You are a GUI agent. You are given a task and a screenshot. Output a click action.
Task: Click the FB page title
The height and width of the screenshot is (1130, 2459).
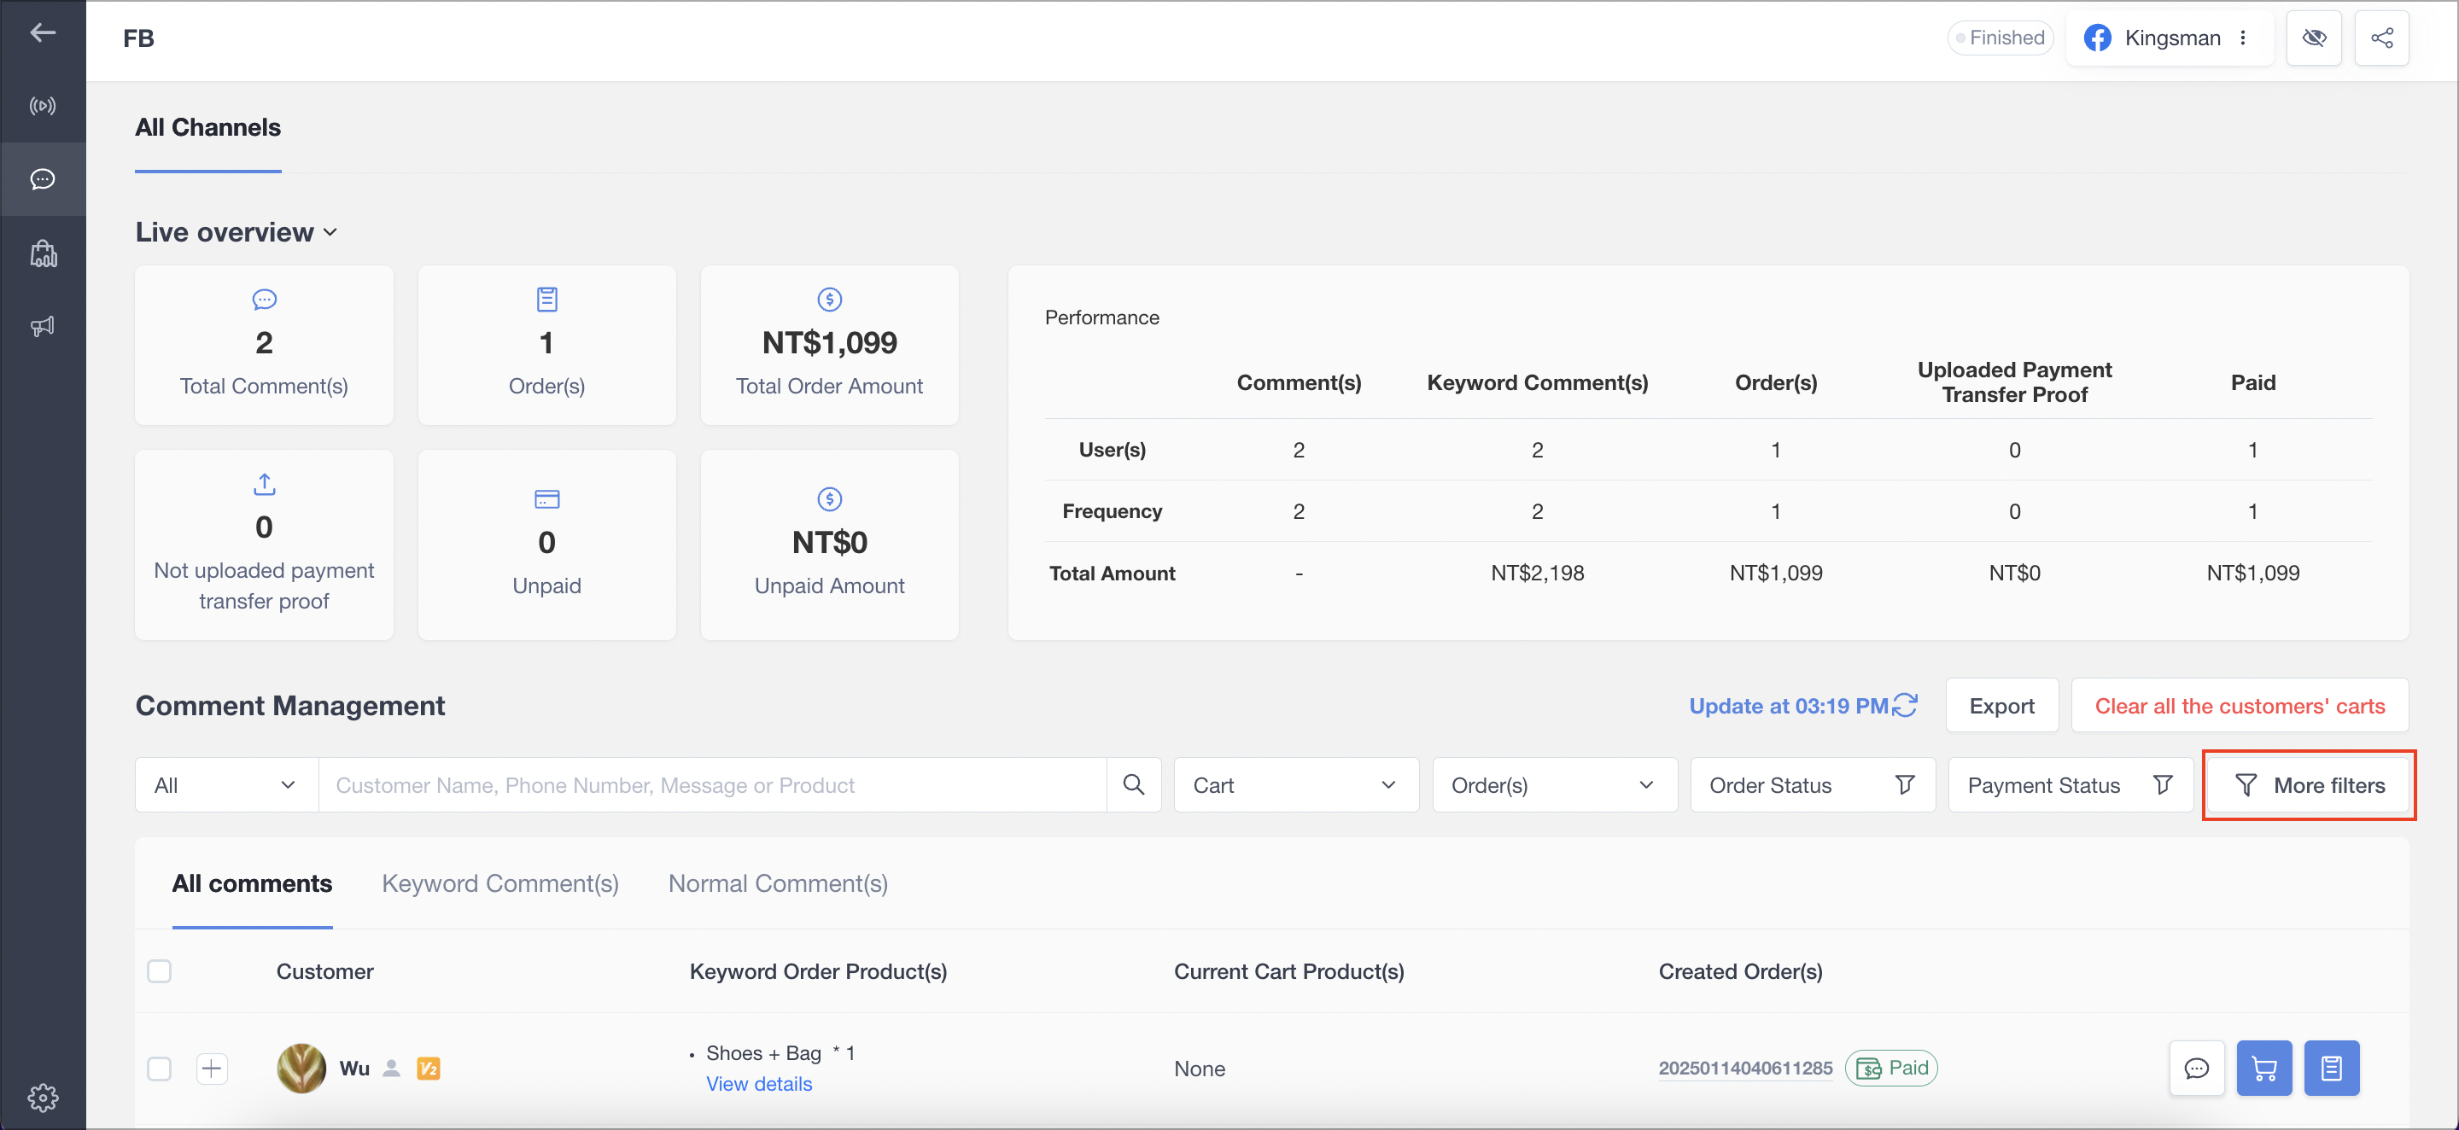[138, 38]
